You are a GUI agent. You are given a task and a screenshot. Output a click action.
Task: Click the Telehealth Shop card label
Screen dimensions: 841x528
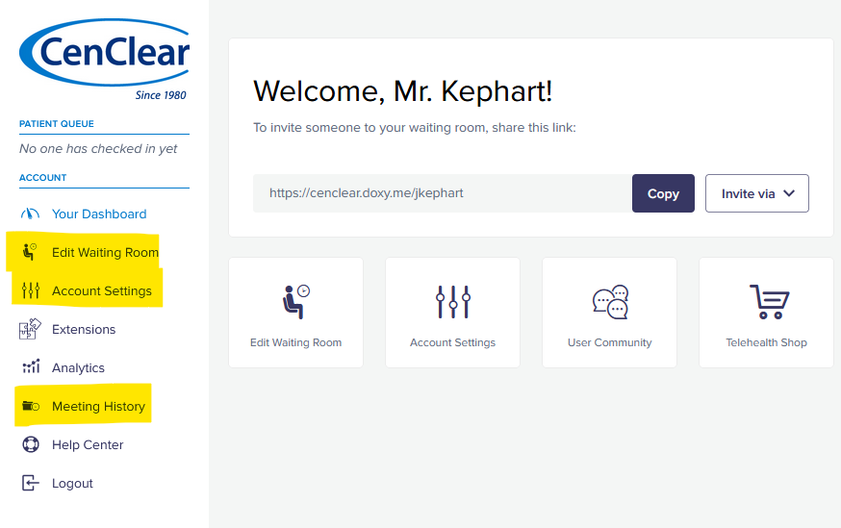click(x=767, y=342)
